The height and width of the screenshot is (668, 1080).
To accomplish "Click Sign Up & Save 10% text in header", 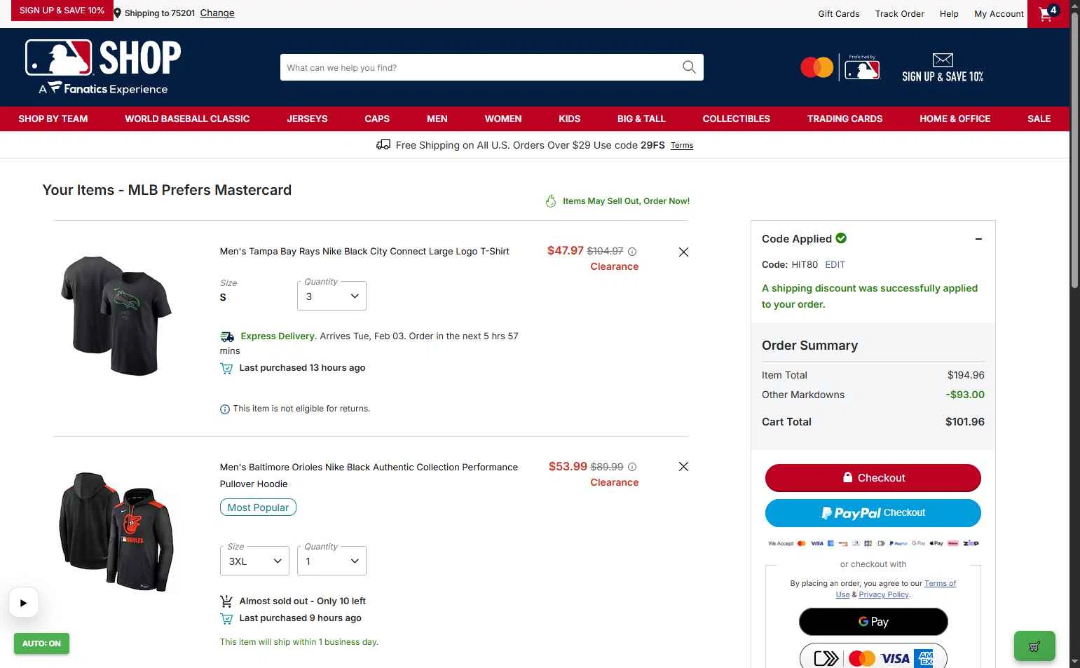I will 943,76.
